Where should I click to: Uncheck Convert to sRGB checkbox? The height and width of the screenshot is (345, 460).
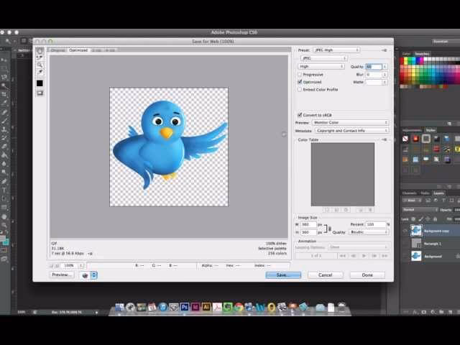click(300, 115)
